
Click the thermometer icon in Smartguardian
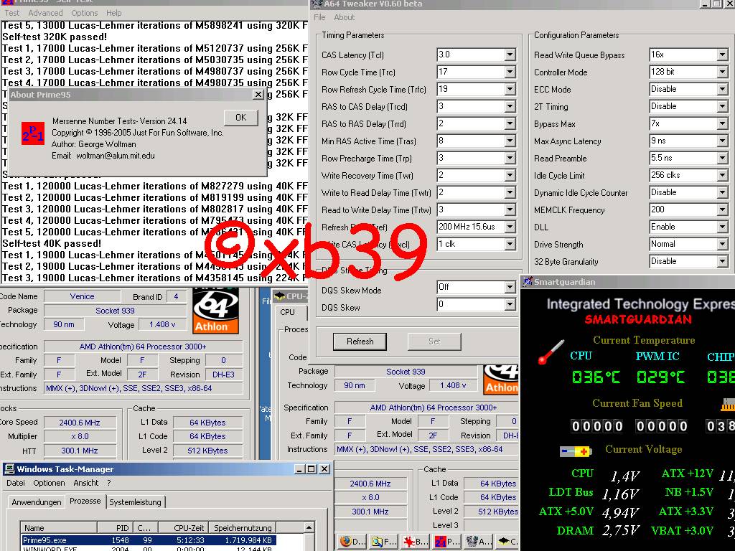551,352
